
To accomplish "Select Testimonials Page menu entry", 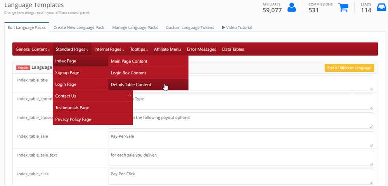I will pos(93,107).
